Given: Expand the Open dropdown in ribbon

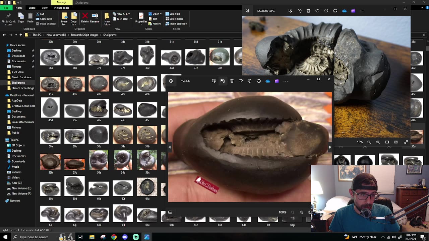Looking at the screenshot, I should coord(155,14).
